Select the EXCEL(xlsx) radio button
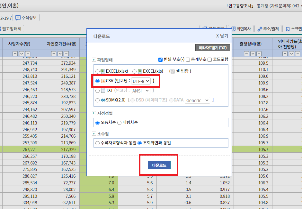 pyautogui.click(x=97, y=72)
